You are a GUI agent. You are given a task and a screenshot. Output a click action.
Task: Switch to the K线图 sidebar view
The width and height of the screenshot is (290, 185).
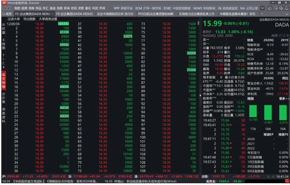pyautogui.click(x=3, y=44)
